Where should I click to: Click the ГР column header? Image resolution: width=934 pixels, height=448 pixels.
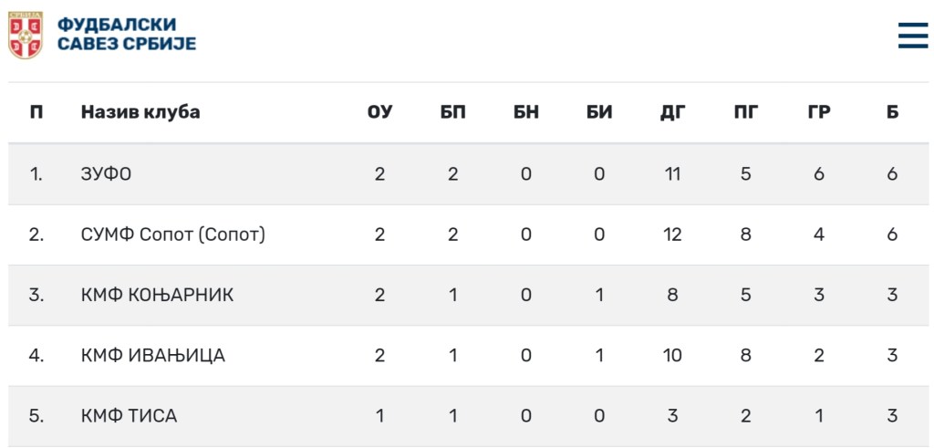pyautogui.click(x=819, y=112)
